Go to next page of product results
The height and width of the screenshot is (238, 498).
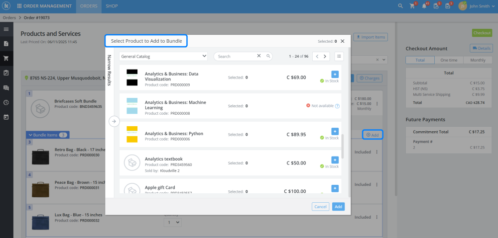[325, 57]
